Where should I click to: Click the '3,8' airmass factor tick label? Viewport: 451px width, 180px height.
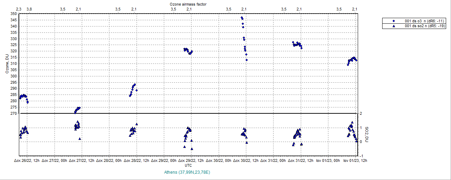(29, 9)
